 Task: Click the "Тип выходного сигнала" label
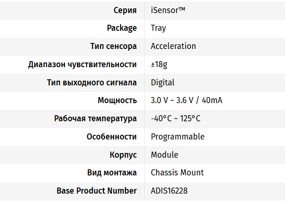(x=92, y=83)
